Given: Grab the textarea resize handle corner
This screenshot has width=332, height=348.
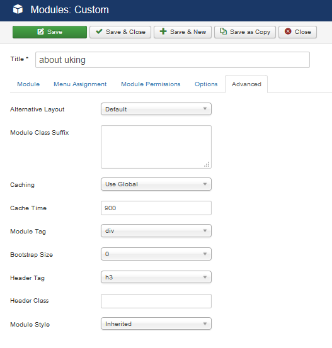Looking at the screenshot, I should (x=207, y=164).
